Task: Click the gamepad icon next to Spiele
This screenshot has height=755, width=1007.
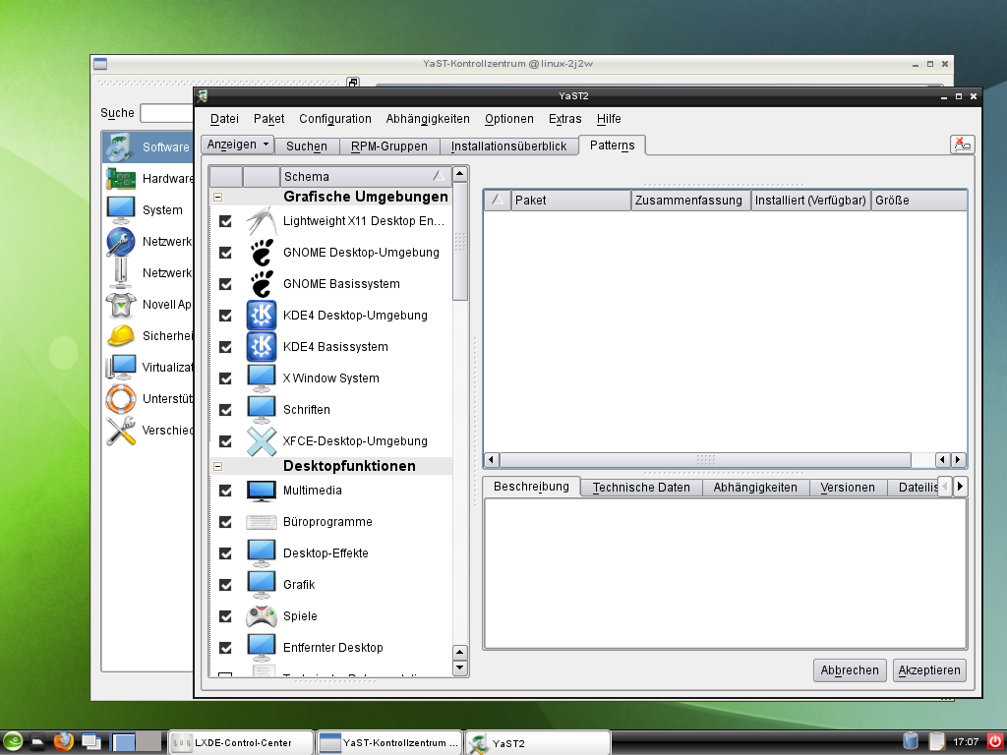Action: [x=260, y=615]
